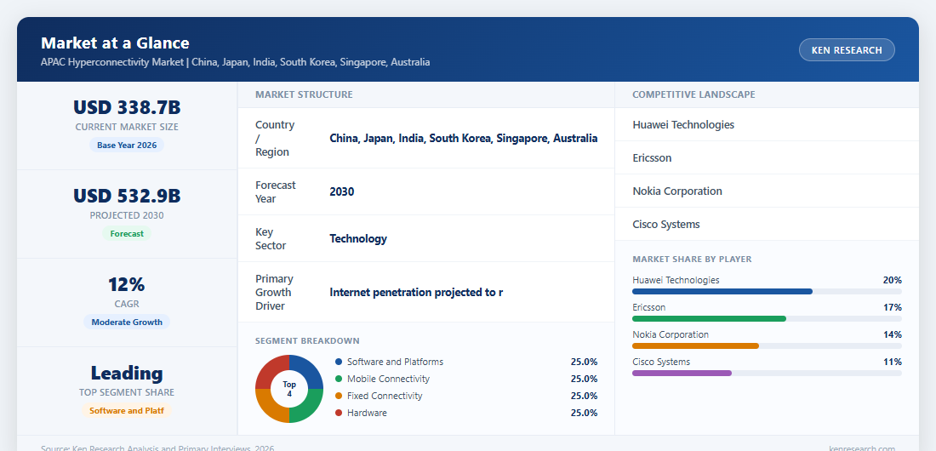Click the Hardware legend label

coord(367,413)
